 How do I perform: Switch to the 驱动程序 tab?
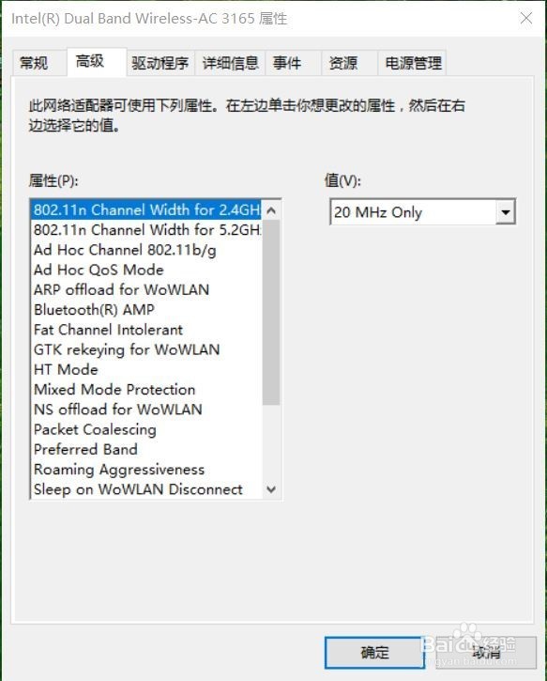pyautogui.click(x=160, y=63)
